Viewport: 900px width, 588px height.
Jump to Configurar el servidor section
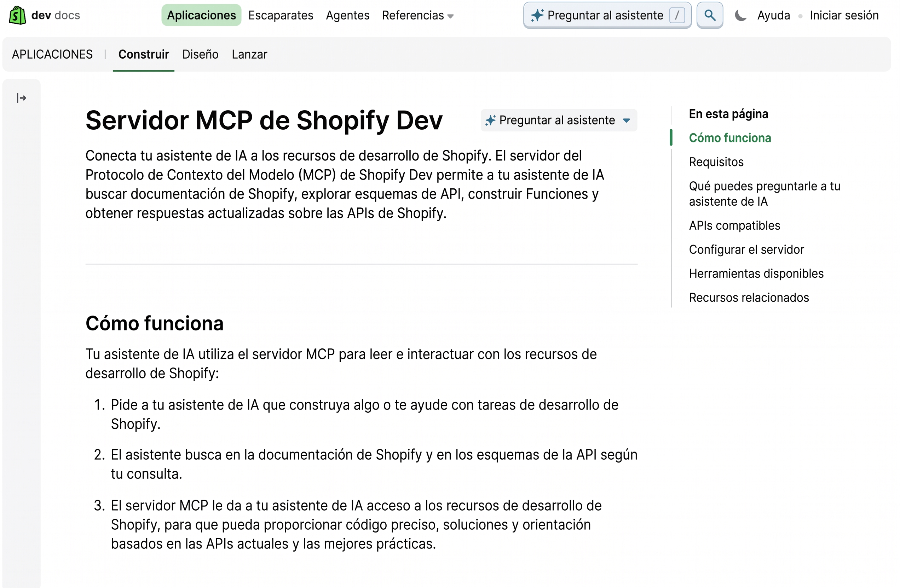(x=746, y=249)
